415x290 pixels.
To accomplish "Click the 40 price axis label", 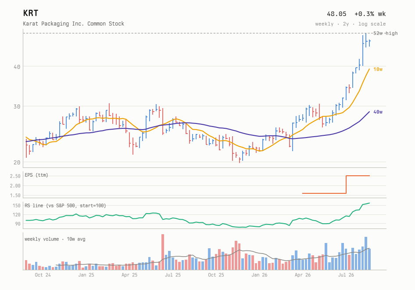I will [17, 67].
